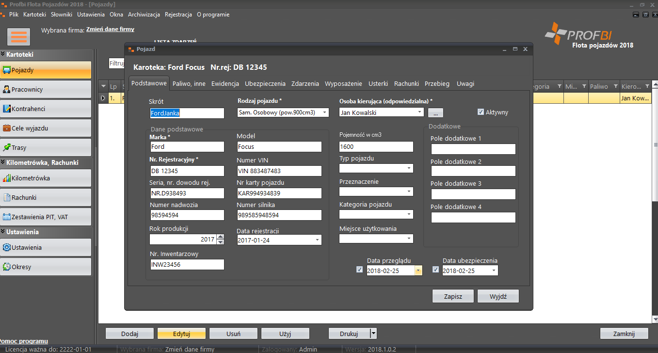658x353 pixels.
Task: Open Kontrahenci in the sidebar
Action: (x=46, y=109)
